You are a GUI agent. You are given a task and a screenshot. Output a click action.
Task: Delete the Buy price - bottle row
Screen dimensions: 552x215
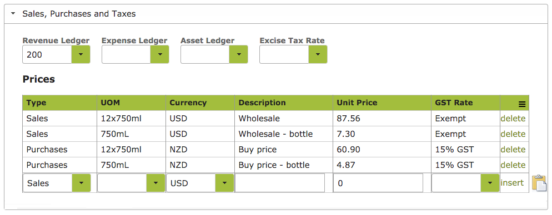coord(513,165)
